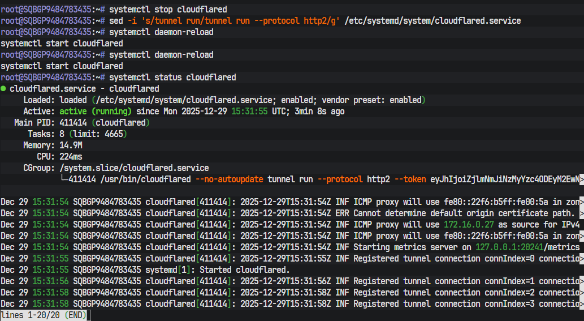Click the 'systemctl stop cloudflared' command text
Viewport: 584px width, 321px height.
click(x=168, y=9)
